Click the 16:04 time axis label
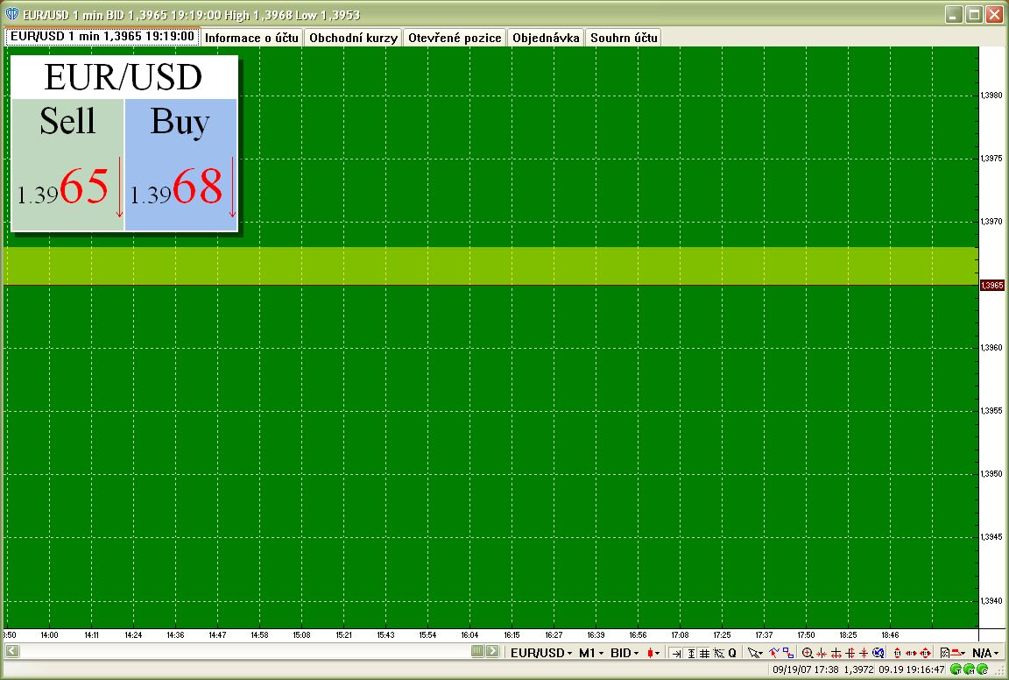 point(469,635)
